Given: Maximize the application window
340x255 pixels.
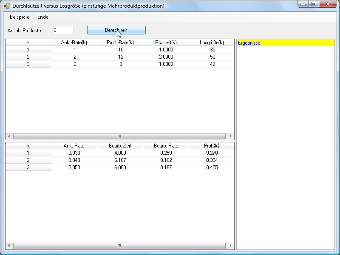Looking at the screenshot, I should click(314, 4).
